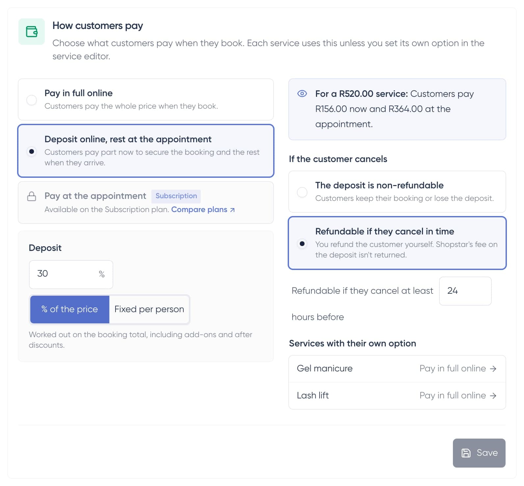
Task: Click the arrow icon on Lash lift row
Action: (493, 395)
